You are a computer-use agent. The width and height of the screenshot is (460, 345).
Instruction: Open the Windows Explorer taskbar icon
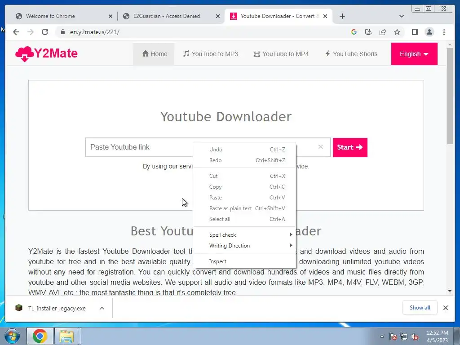coord(66,336)
